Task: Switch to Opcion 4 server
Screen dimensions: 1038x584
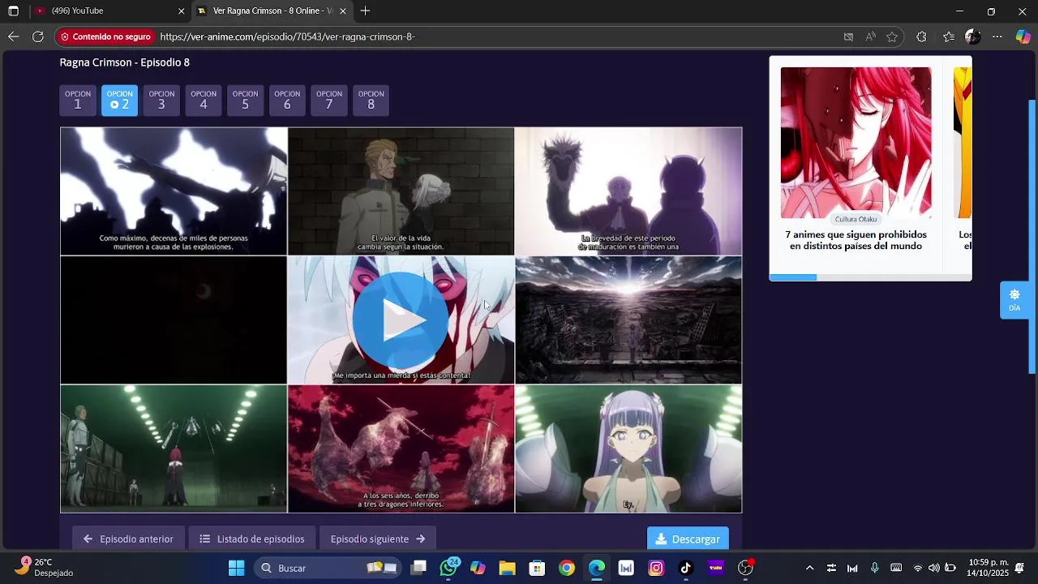Action: pos(204,101)
